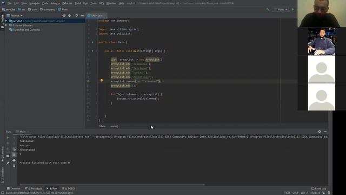The width and height of the screenshot is (346, 195).
Task: Expand the External Libraries tree node
Action: pos(6,25)
